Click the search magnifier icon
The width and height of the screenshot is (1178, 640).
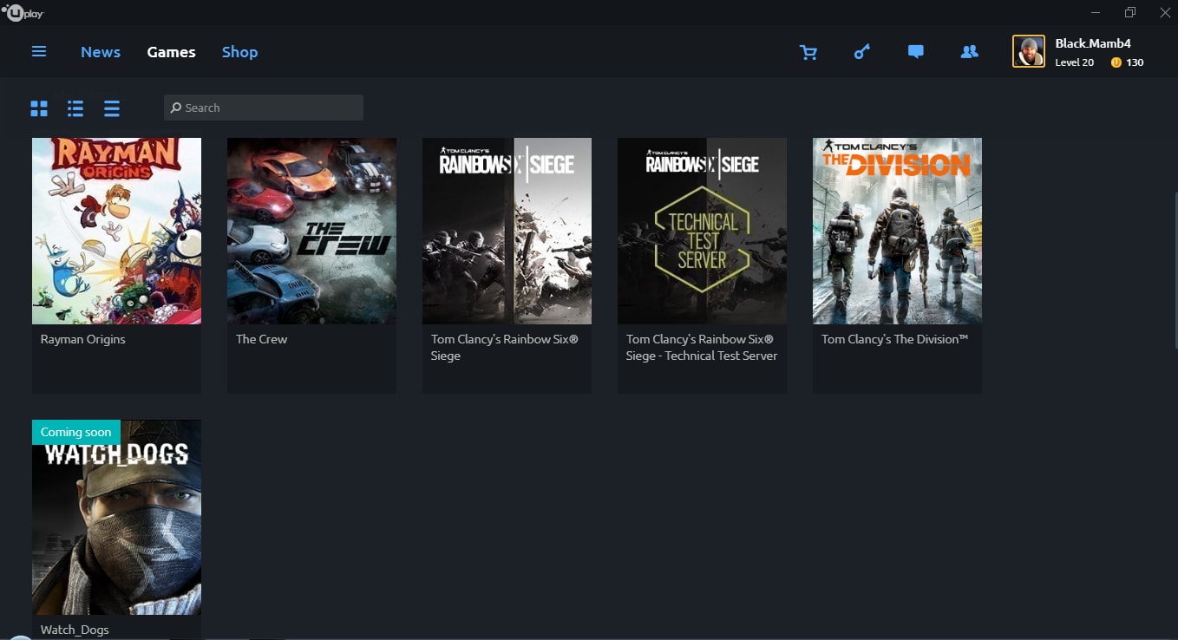(176, 108)
